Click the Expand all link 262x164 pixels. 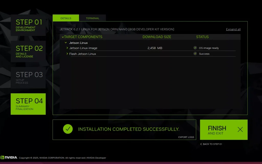(x=233, y=29)
